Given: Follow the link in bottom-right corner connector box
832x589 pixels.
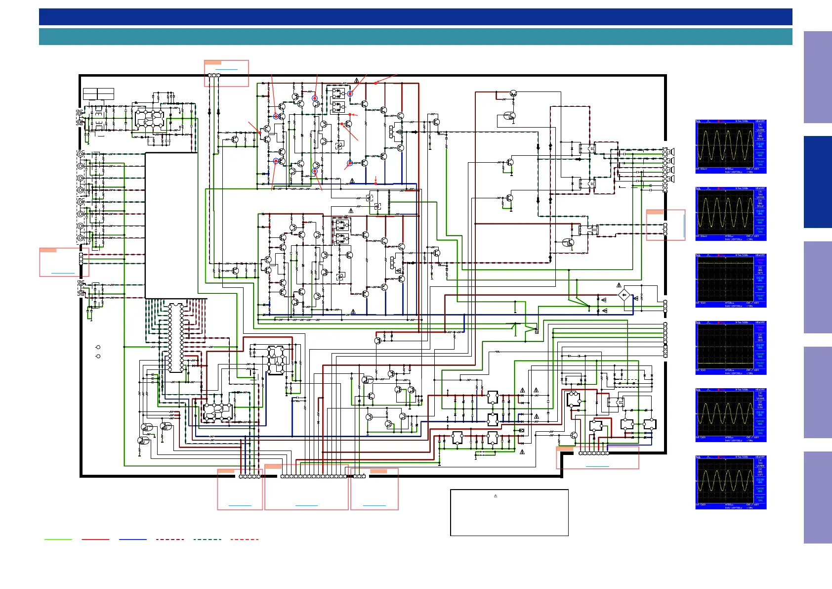Looking at the screenshot, I should [x=597, y=466].
